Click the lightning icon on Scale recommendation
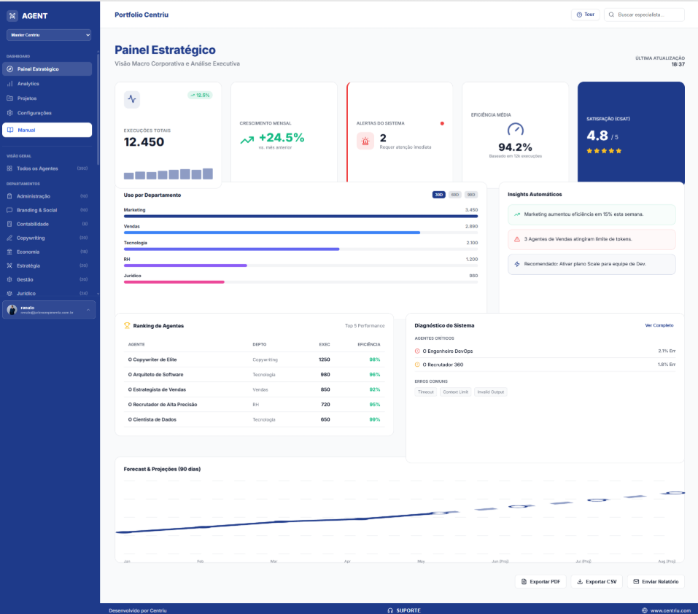698x614 pixels. pyautogui.click(x=517, y=264)
